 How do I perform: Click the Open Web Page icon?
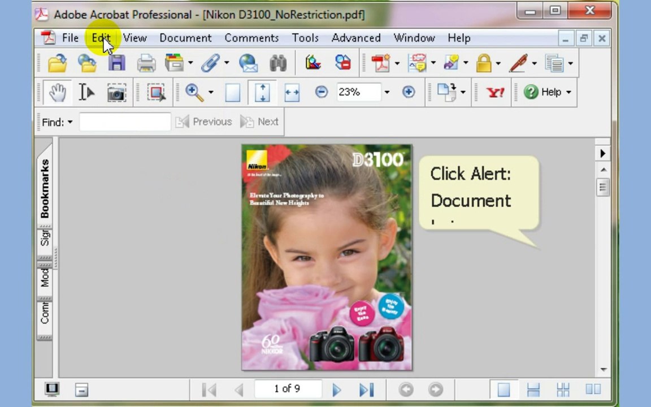(87, 63)
